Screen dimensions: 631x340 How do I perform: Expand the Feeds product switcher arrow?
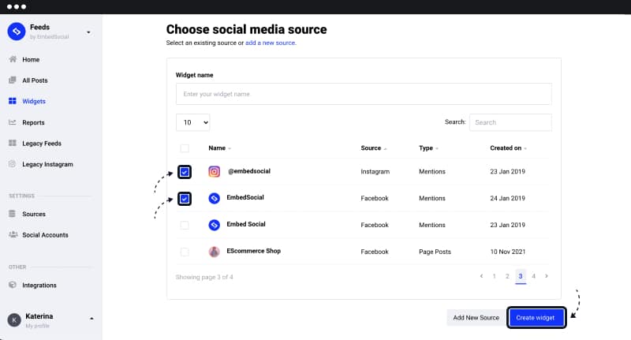[88, 32]
